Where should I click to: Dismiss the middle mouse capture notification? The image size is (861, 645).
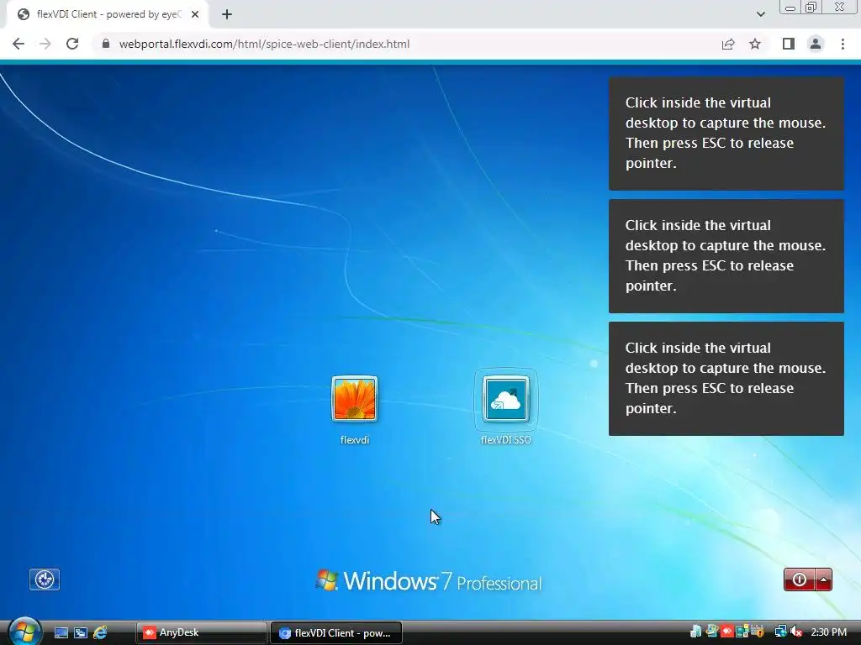(x=726, y=256)
